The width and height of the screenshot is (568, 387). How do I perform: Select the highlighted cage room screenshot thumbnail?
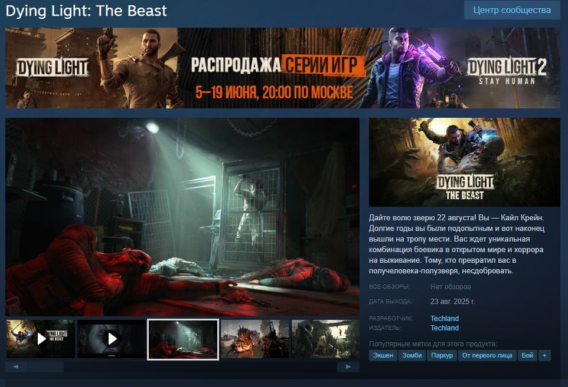183,339
